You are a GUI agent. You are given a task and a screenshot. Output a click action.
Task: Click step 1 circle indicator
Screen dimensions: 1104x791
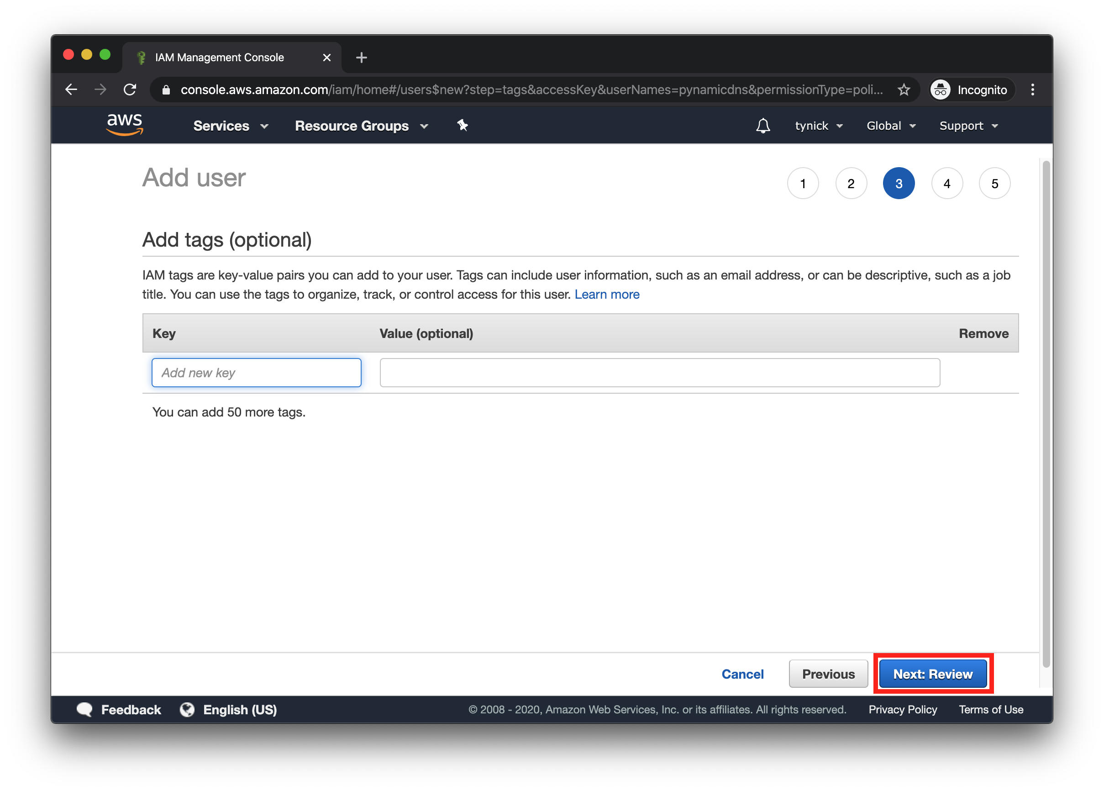point(802,183)
